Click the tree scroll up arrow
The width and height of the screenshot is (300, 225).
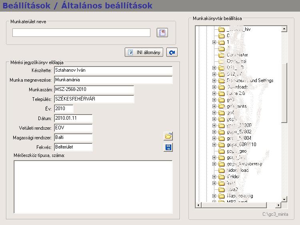(284, 29)
